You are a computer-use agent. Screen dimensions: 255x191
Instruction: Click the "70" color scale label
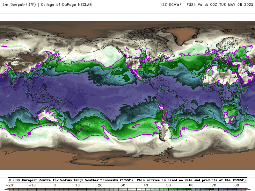click(214, 185)
